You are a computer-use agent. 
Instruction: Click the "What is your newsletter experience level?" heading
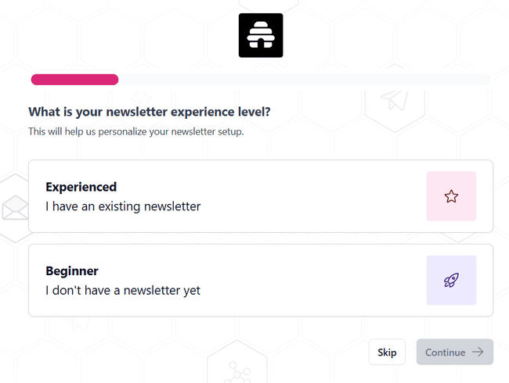coord(150,112)
